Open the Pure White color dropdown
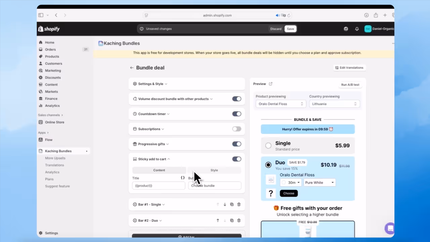This screenshot has height=242, width=430. tap(319, 183)
